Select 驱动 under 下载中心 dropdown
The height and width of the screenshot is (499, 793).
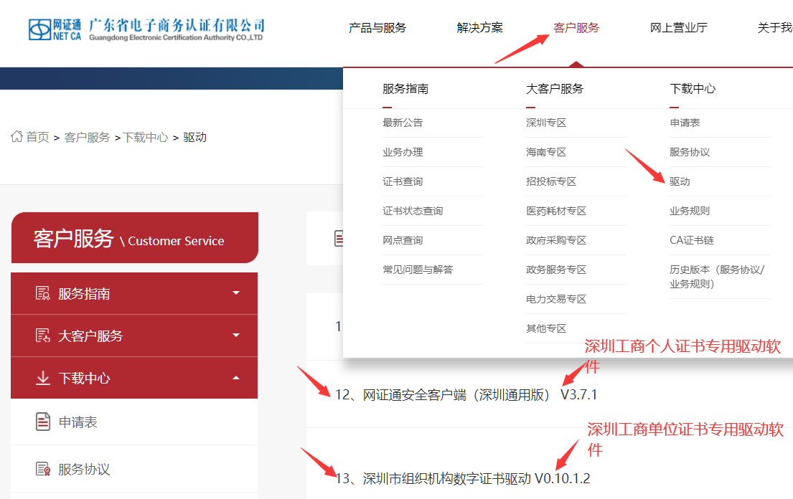click(x=680, y=181)
